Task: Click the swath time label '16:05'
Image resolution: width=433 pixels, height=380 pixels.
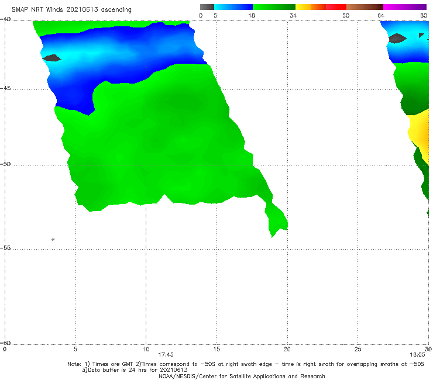Action: click(417, 355)
